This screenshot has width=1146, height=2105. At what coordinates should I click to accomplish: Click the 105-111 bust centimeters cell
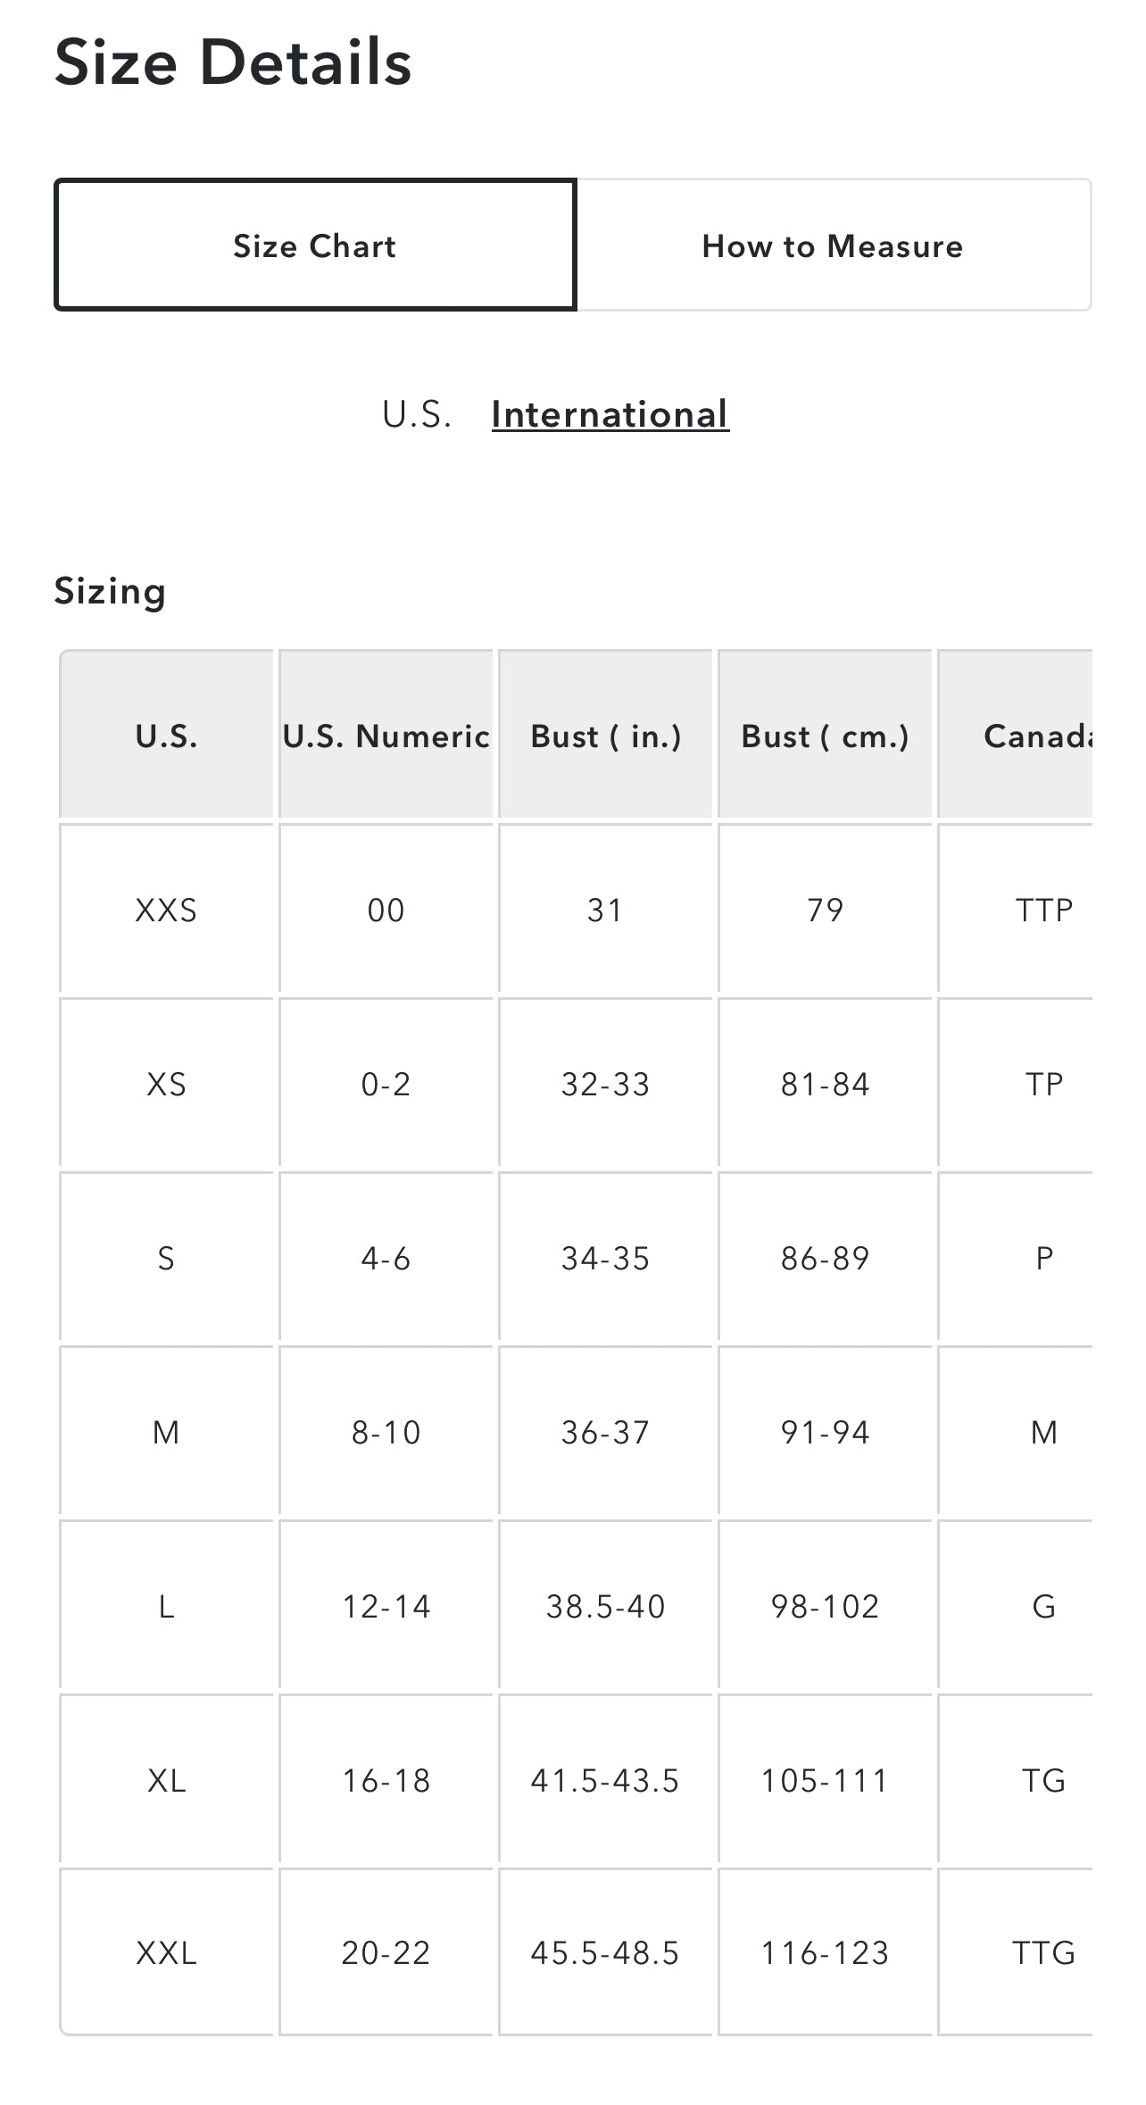pos(825,1780)
